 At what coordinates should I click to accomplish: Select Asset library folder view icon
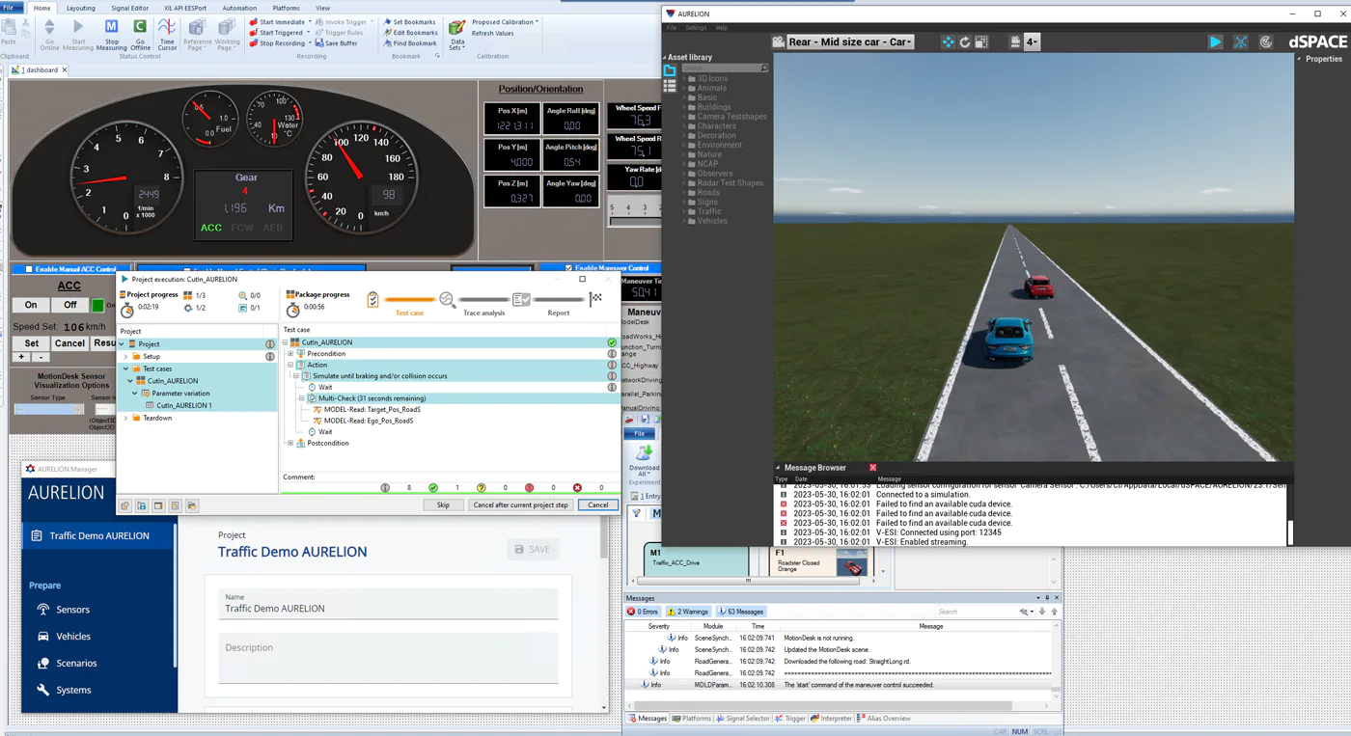670,70
